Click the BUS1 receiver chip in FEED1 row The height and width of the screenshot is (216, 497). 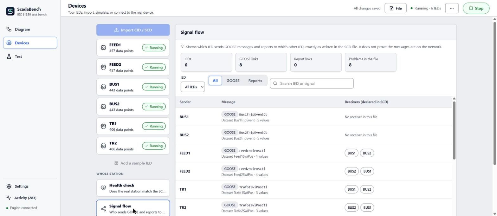click(x=352, y=153)
